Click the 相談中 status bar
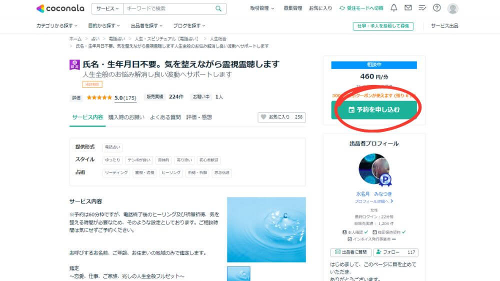500x281 pixels. [x=374, y=64]
